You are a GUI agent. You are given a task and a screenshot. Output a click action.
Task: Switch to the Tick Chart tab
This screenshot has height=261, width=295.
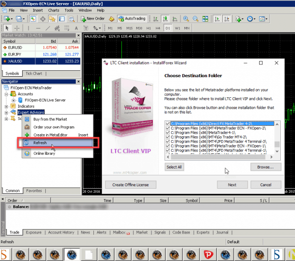pos(34,74)
